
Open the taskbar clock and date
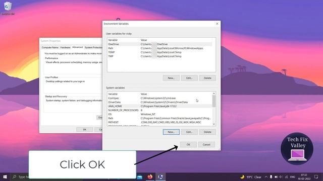(304, 177)
